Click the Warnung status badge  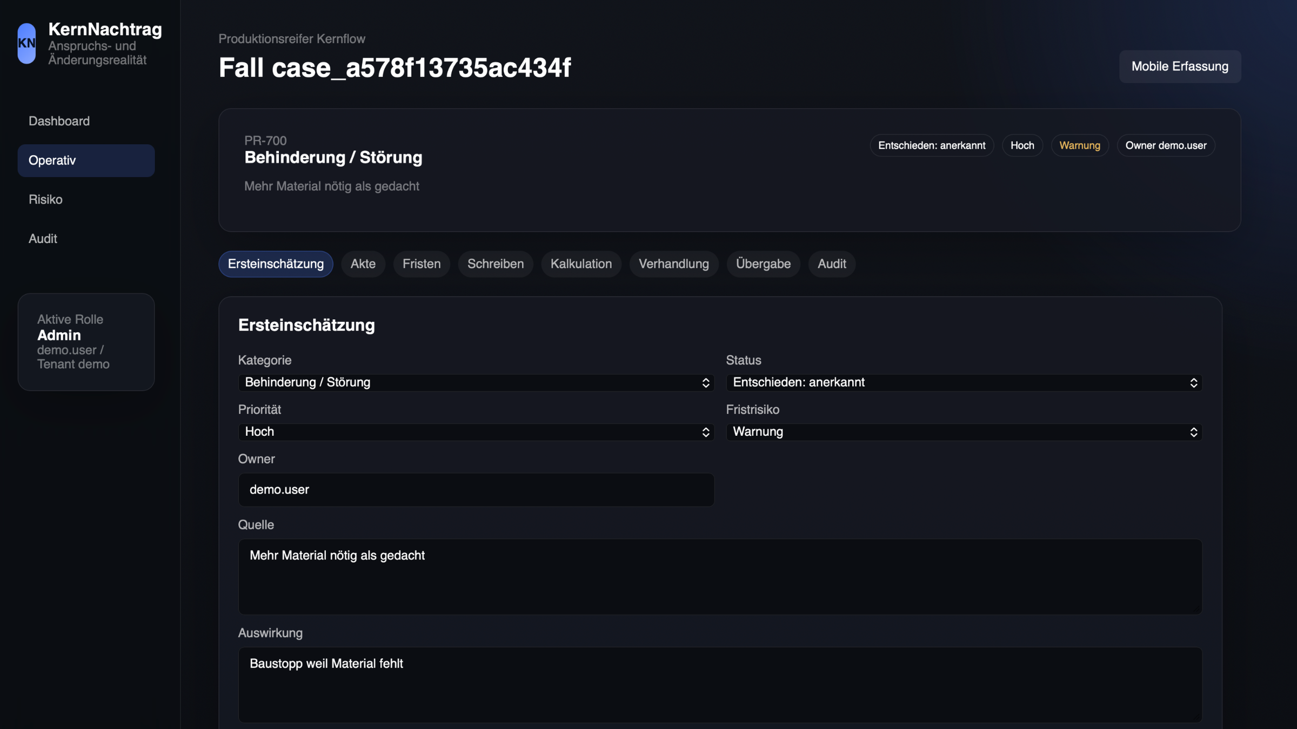point(1079,146)
